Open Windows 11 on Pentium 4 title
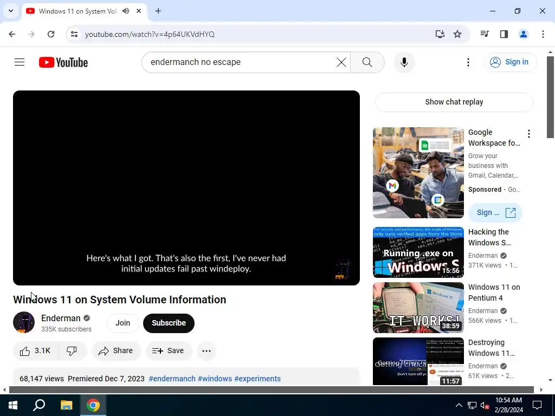The height and width of the screenshot is (416, 555). click(494, 292)
